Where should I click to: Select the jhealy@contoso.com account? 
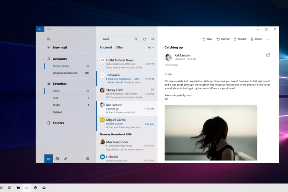67,73
